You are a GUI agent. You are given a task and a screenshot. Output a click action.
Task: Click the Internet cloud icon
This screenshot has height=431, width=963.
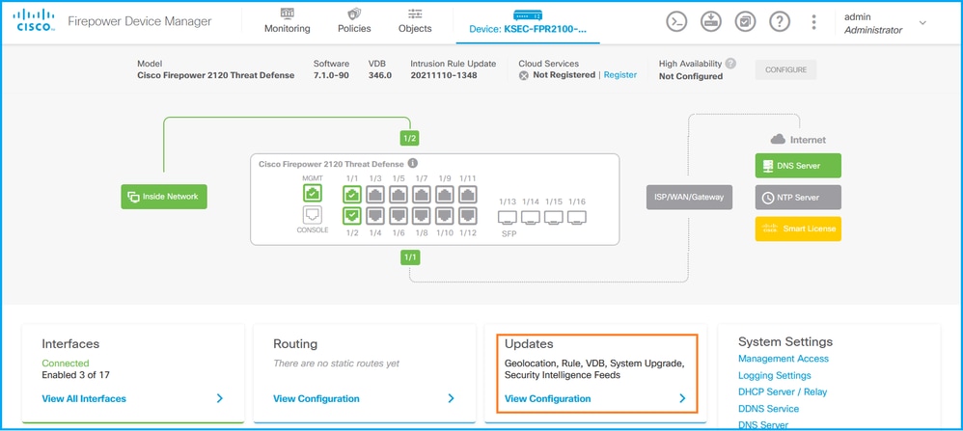[x=778, y=140]
